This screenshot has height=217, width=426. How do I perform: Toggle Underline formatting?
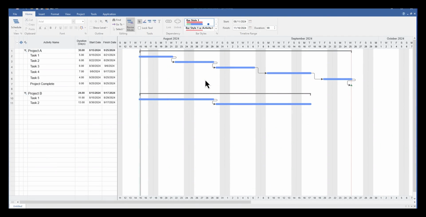(60, 28)
